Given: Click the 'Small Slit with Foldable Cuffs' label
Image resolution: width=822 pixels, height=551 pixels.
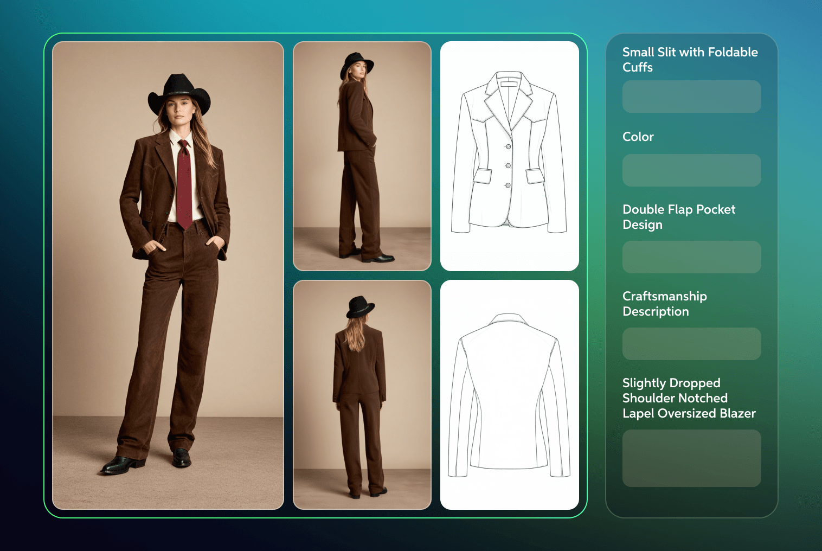Looking at the screenshot, I should tap(690, 60).
